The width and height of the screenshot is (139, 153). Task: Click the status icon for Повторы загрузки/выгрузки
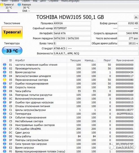point(5,140)
